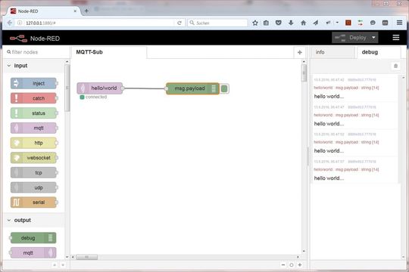409x272 pixels.
Task: Go to browser home page
Action: [303, 23]
